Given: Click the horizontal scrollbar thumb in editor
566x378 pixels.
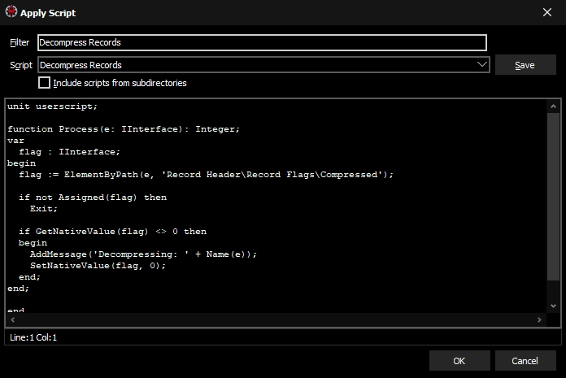Looking at the screenshot, I should click(x=268, y=320).
